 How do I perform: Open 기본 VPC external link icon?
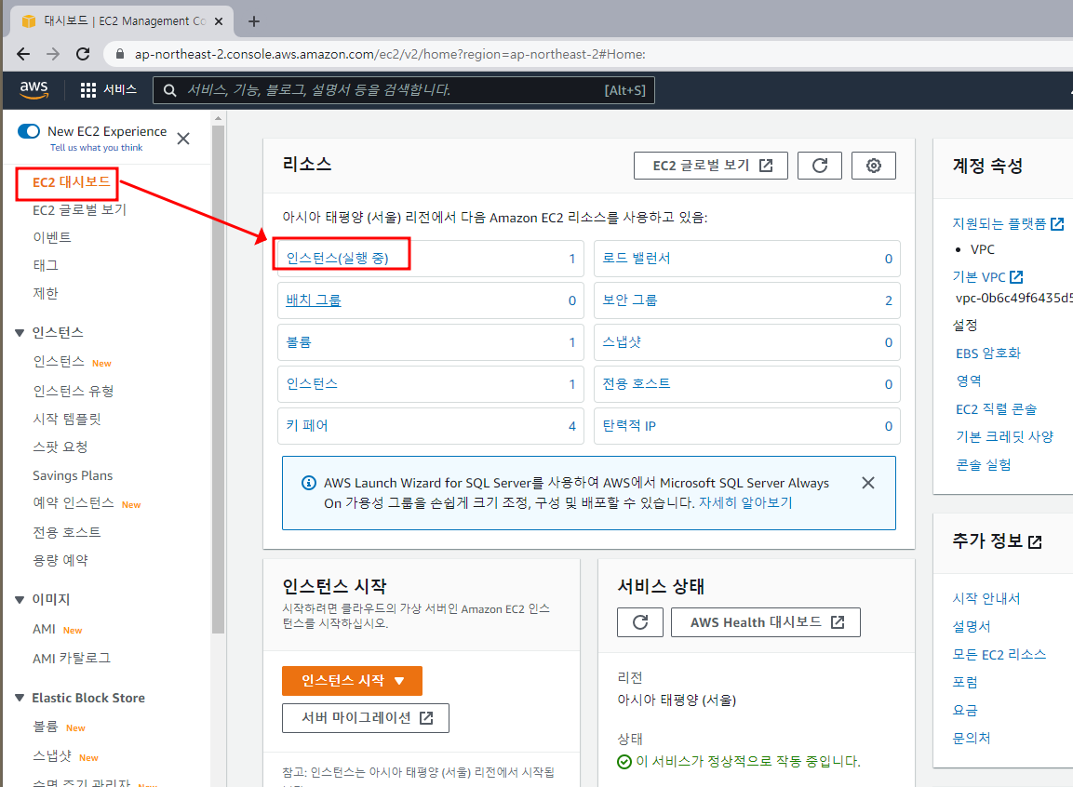(1017, 276)
